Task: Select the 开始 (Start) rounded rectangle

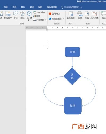Action: point(73,52)
